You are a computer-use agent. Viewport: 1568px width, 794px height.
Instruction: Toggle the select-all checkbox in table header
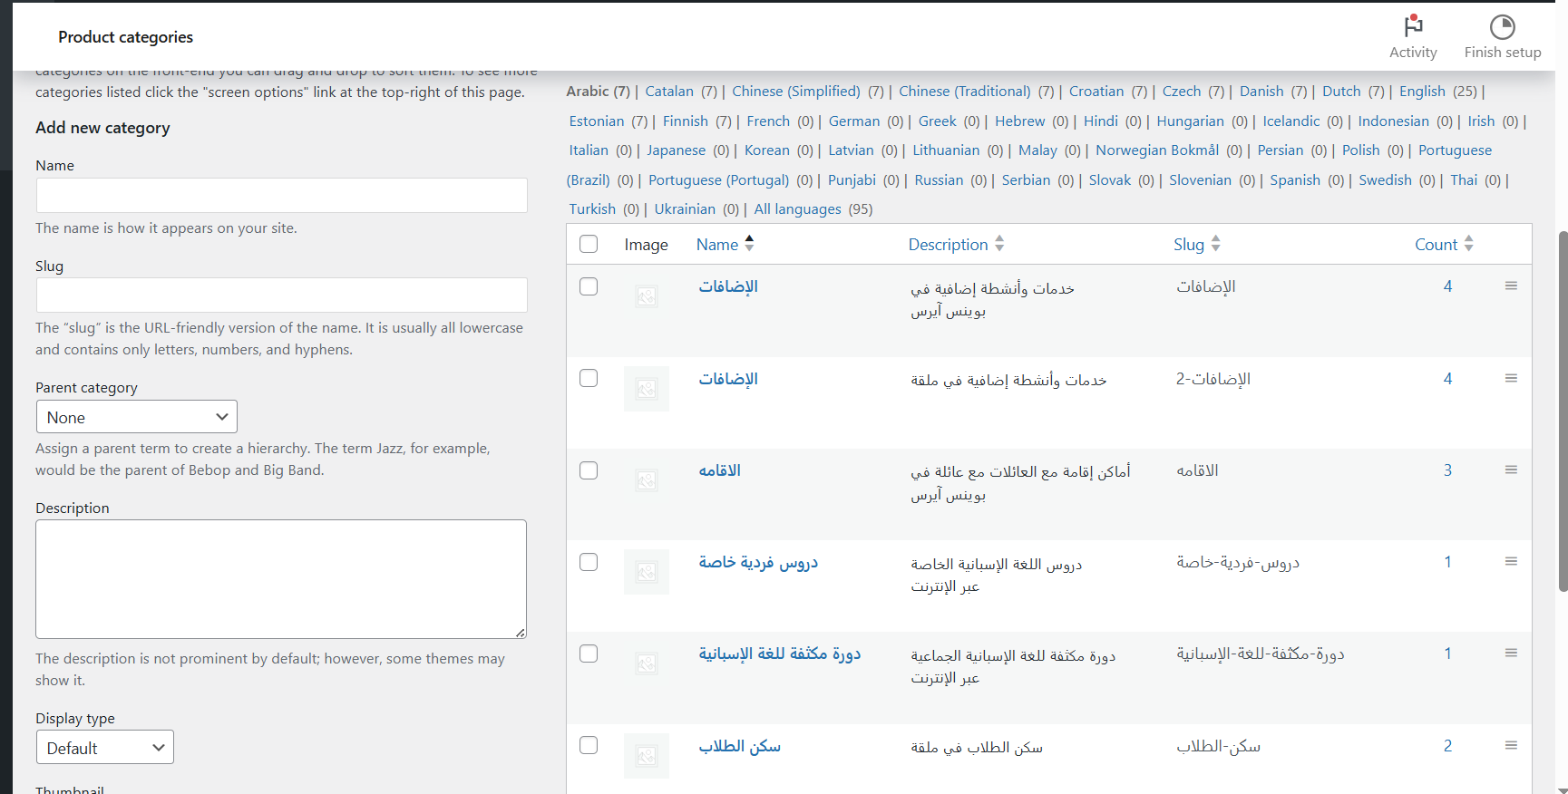tap(589, 244)
